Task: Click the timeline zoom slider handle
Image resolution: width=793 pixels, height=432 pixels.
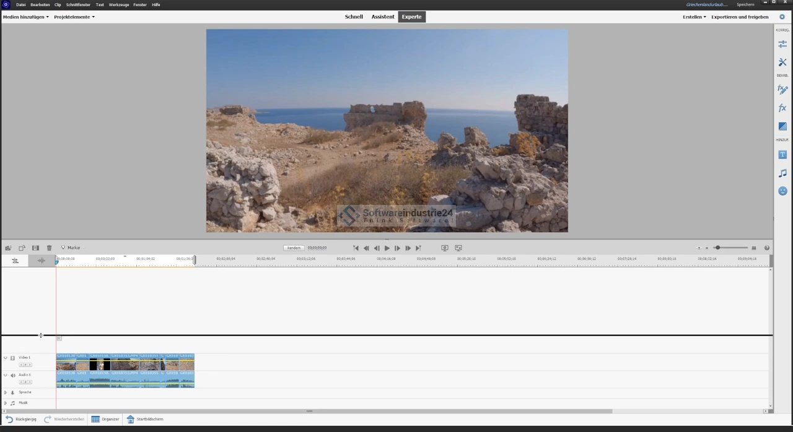Action: (x=717, y=248)
